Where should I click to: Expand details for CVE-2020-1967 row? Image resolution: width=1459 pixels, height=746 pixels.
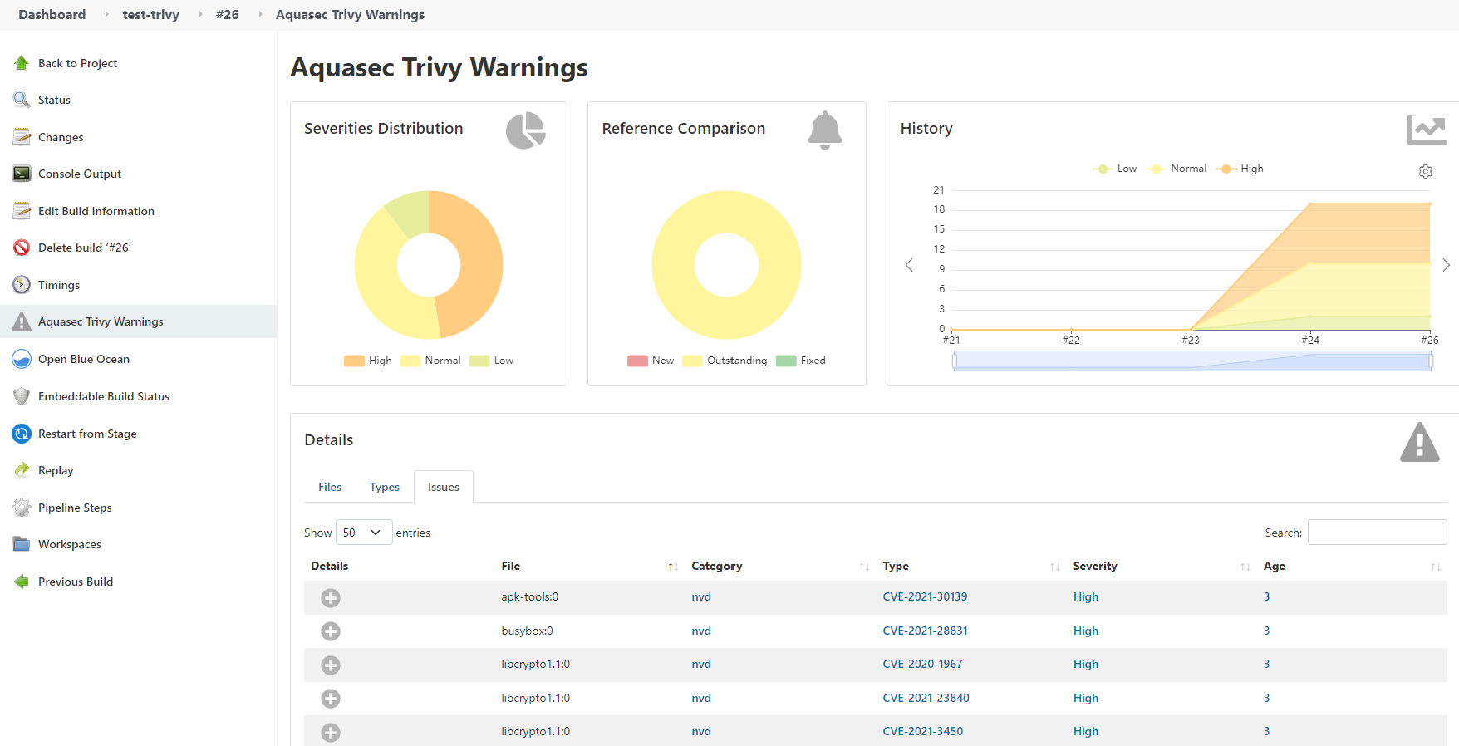[331, 665]
